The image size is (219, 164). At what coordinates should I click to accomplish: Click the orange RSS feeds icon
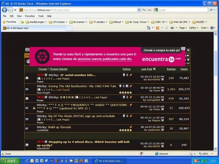click(x=158, y=28)
